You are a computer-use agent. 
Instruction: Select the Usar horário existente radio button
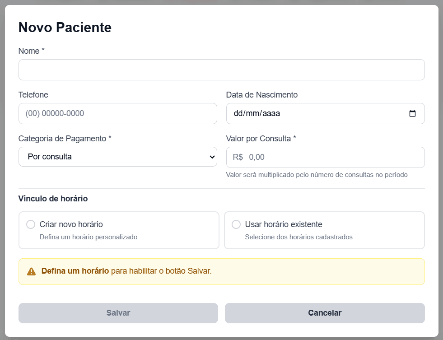[x=236, y=224]
